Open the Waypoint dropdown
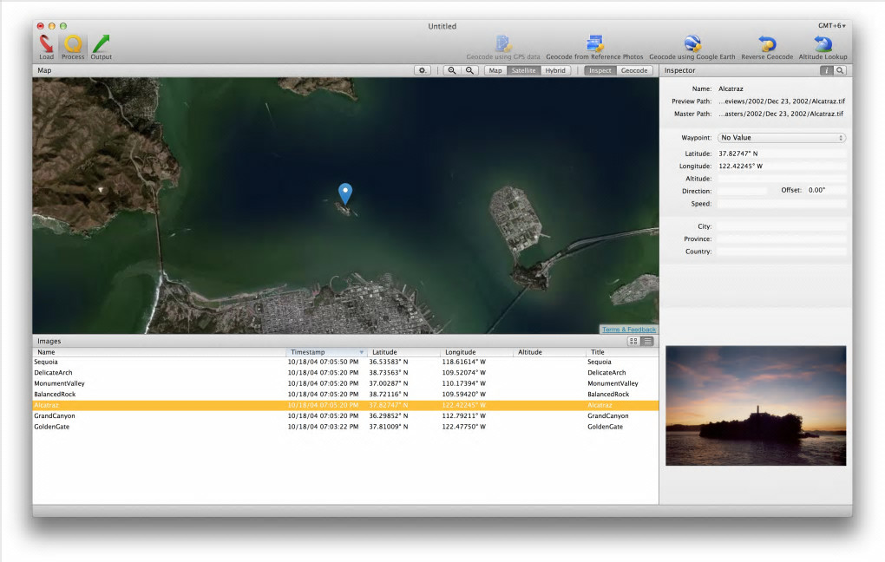Screen dimensions: 885x562 tap(781, 138)
